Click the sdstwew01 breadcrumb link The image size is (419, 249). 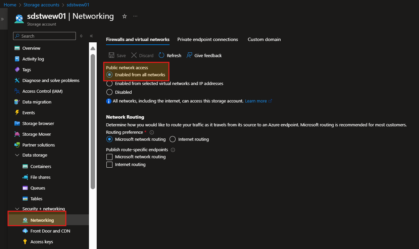[78, 5]
